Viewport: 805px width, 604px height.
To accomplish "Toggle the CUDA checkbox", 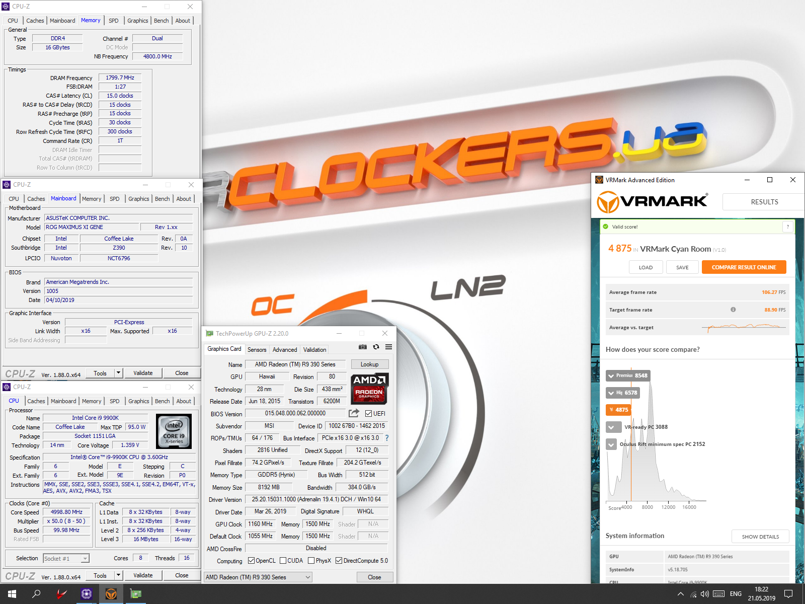I will (x=283, y=561).
